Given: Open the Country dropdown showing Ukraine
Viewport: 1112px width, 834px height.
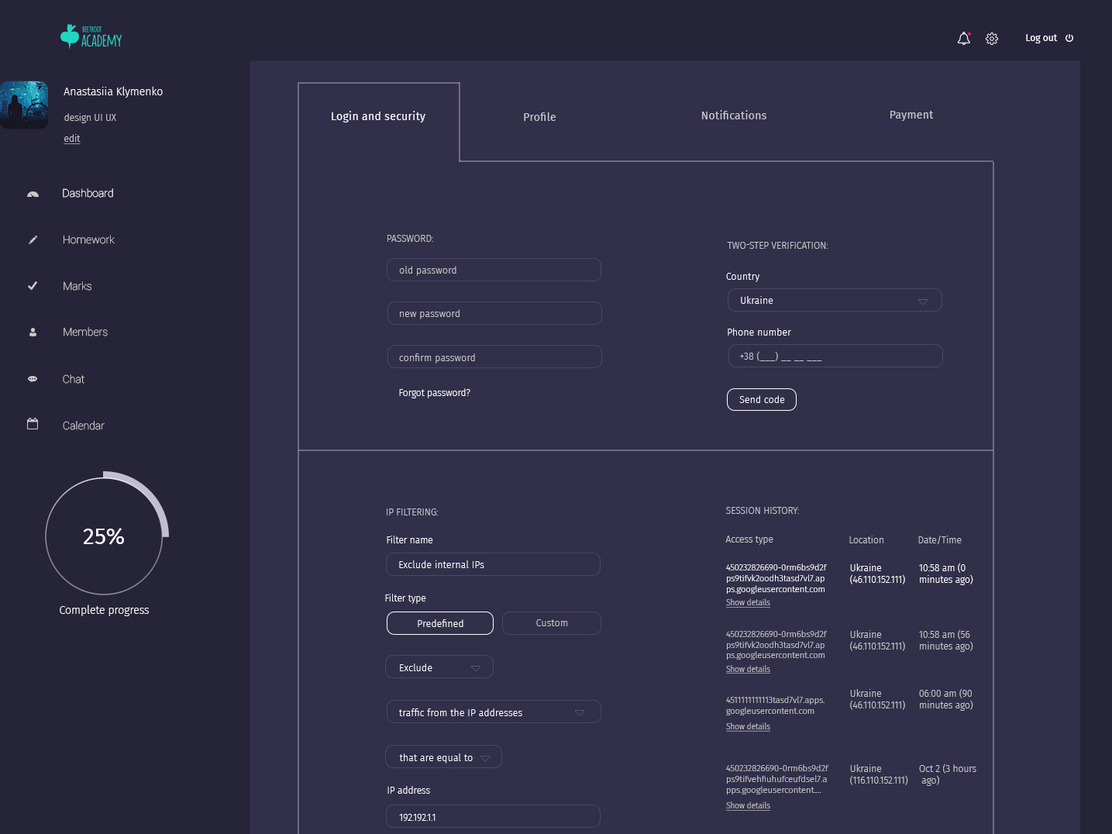Looking at the screenshot, I should point(835,300).
